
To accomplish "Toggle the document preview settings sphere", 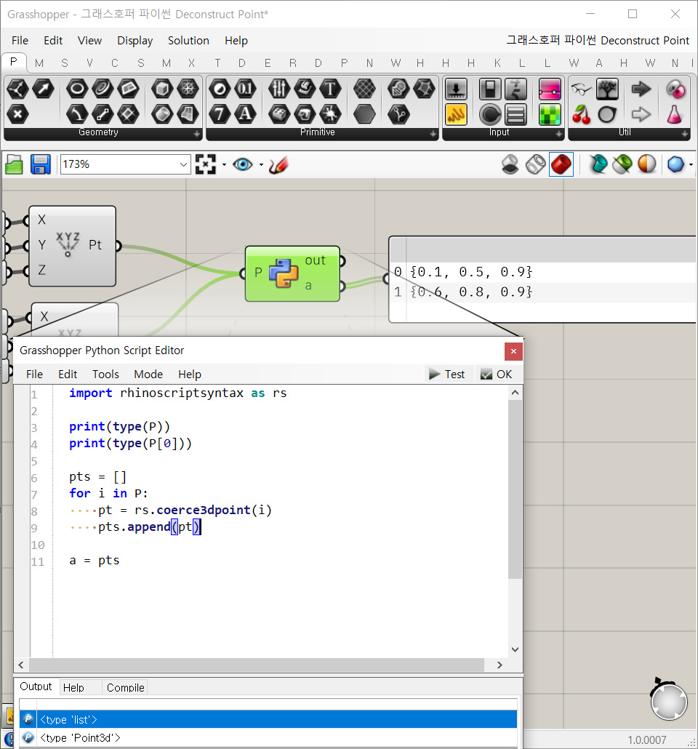I will [647, 165].
